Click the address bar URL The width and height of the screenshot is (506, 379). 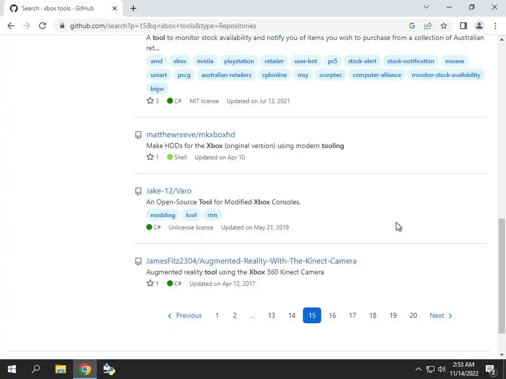point(163,26)
